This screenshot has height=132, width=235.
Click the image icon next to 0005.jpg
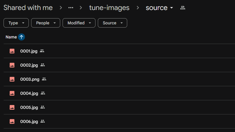tap(12, 107)
